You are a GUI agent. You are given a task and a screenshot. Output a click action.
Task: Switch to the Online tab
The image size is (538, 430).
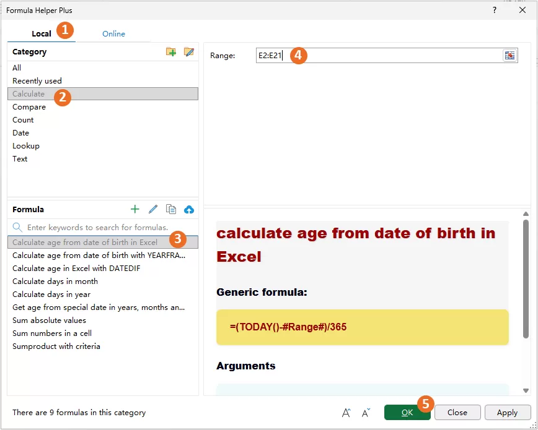[x=113, y=33]
